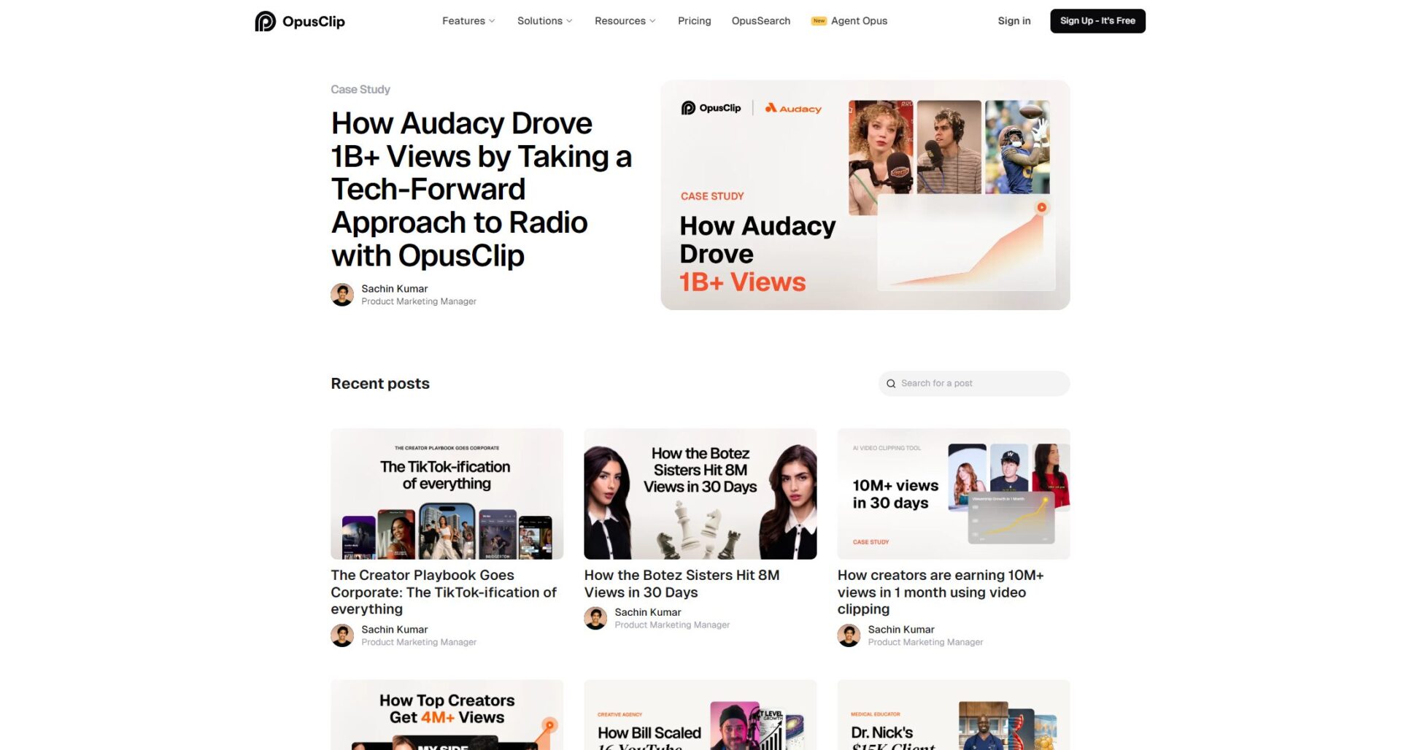Image resolution: width=1401 pixels, height=750 pixels.
Task: Open the Pricing page
Action: point(695,21)
